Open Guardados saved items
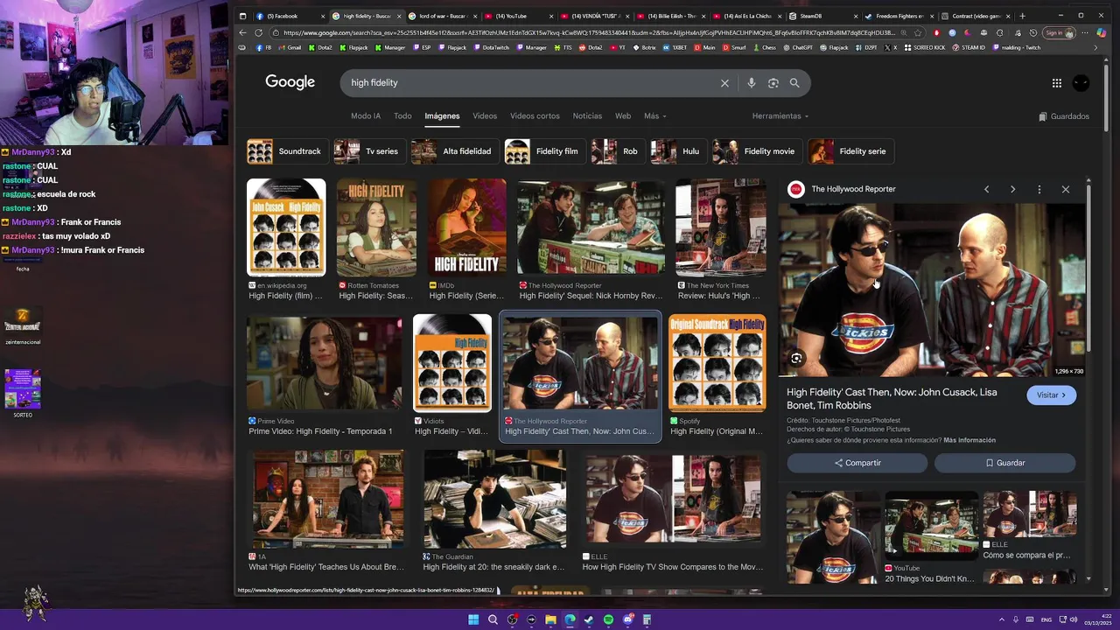The height and width of the screenshot is (630, 1120). click(1064, 116)
